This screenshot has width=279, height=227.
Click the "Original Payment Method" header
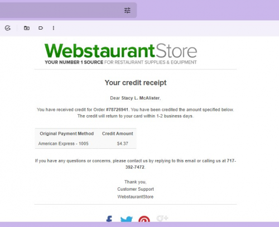point(67,134)
